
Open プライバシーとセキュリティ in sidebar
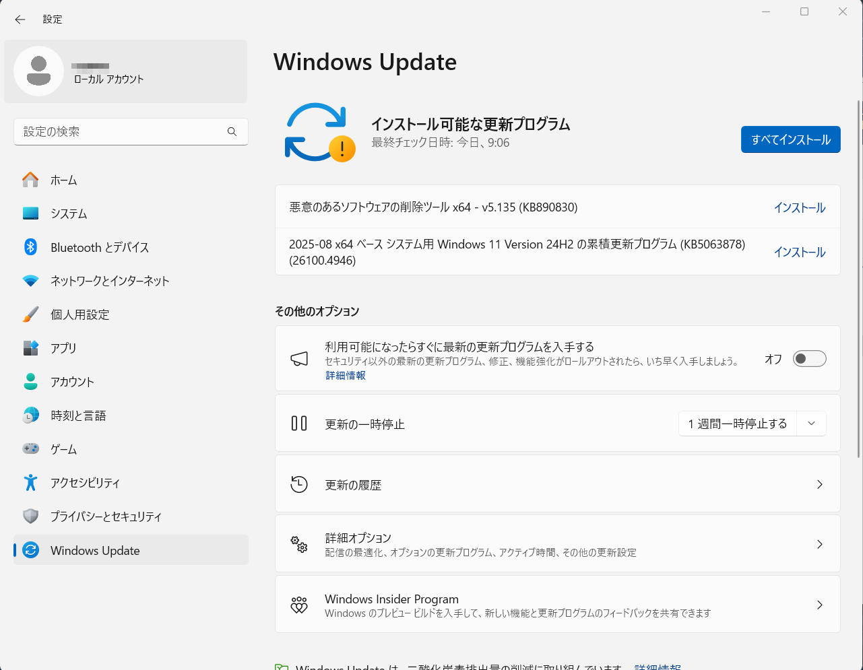point(131,516)
